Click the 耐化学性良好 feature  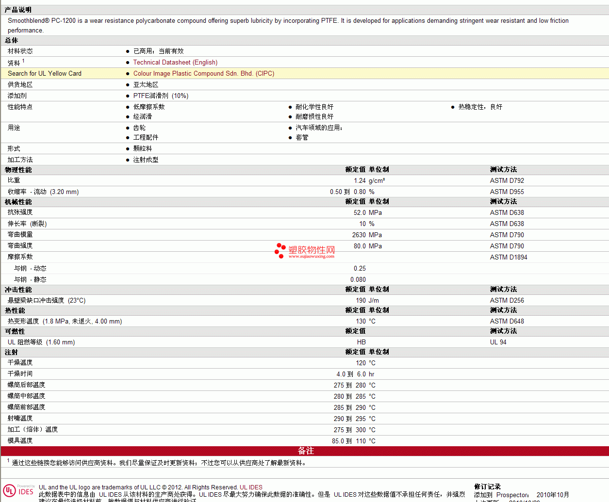tap(314, 107)
